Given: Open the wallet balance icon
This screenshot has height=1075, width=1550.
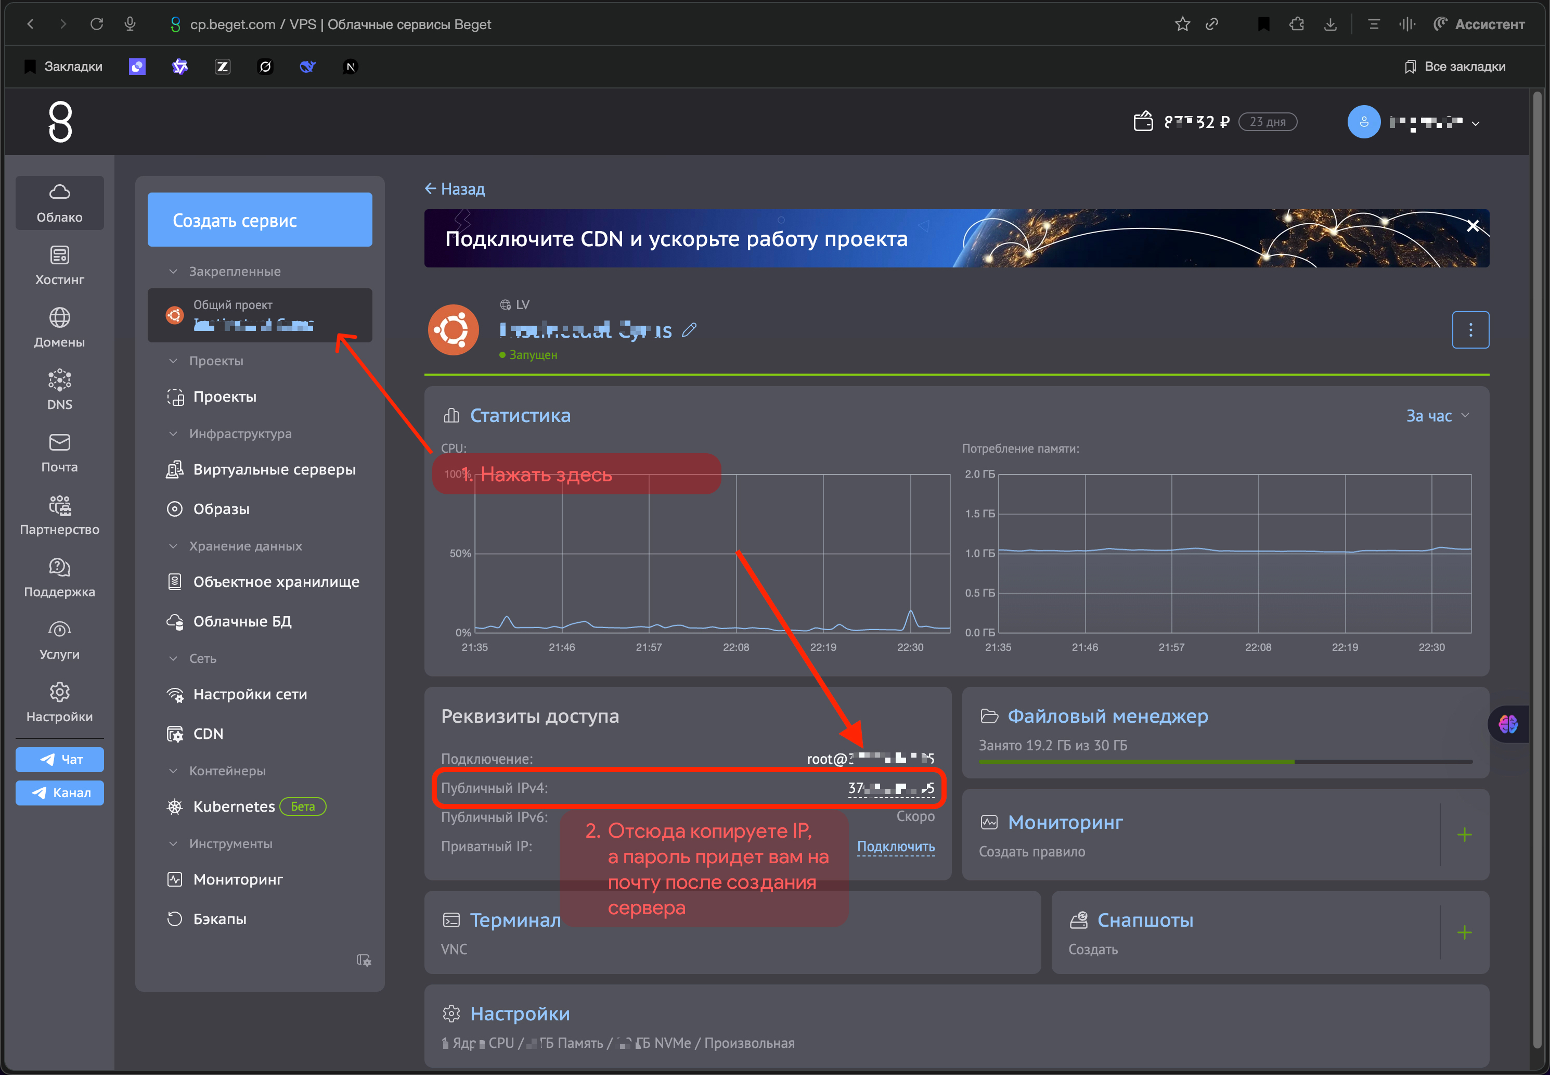Looking at the screenshot, I should 1143,122.
